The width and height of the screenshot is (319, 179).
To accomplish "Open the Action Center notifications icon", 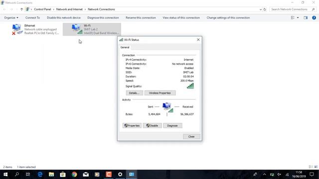I will (x=312, y=175).
